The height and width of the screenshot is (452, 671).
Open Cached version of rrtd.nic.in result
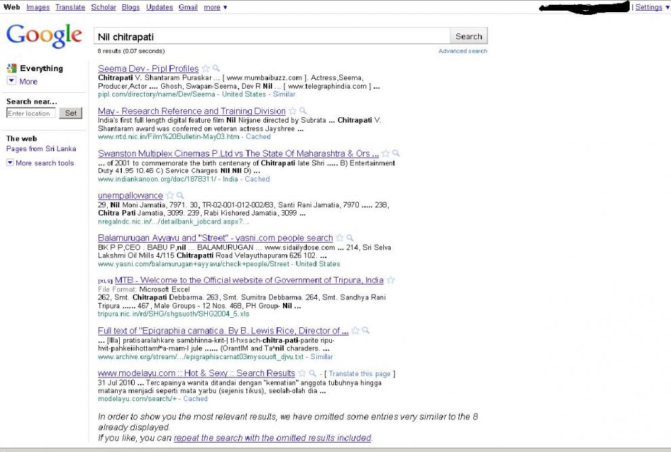tap(258, 137)
